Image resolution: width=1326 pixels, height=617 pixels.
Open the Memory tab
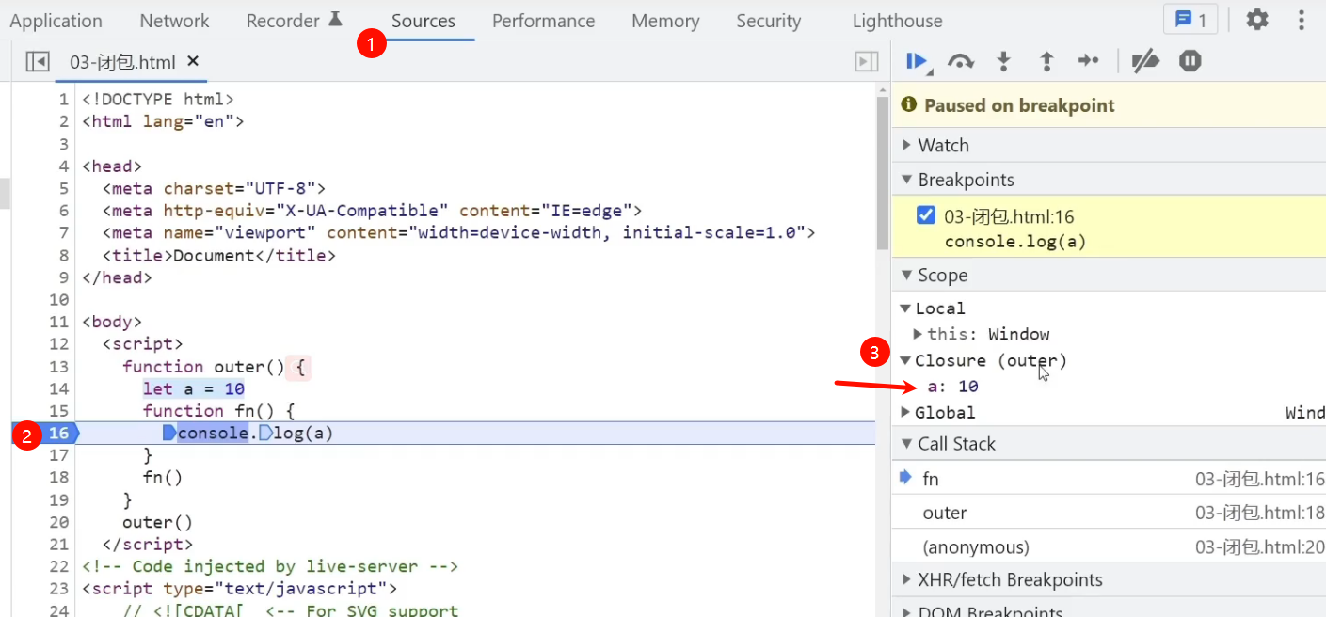click(665, 21)
